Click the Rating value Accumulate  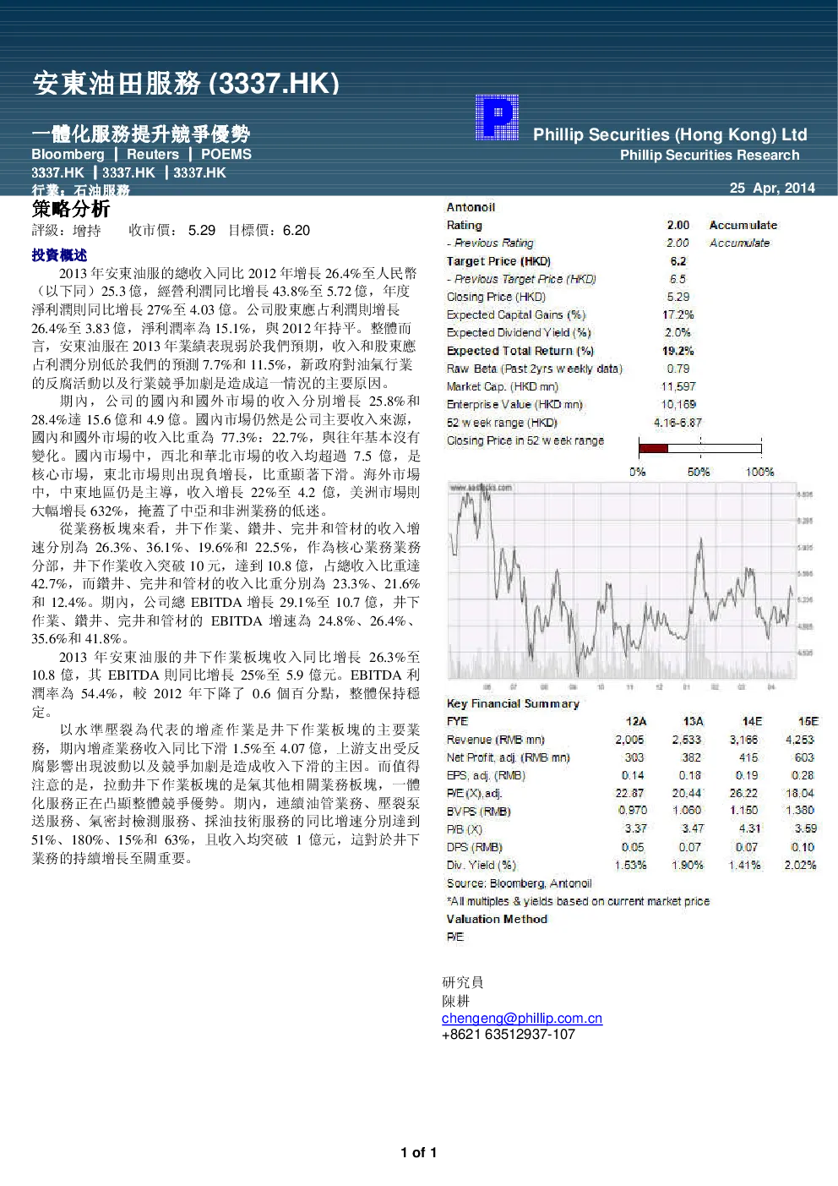(x=743, y=225)
